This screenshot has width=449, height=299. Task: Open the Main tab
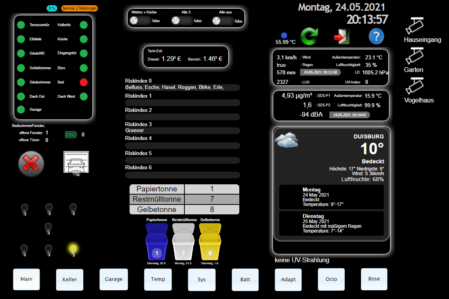26,279
